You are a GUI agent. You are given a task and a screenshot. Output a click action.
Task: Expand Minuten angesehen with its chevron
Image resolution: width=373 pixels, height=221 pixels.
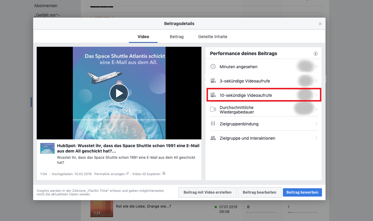click(316, 66)
